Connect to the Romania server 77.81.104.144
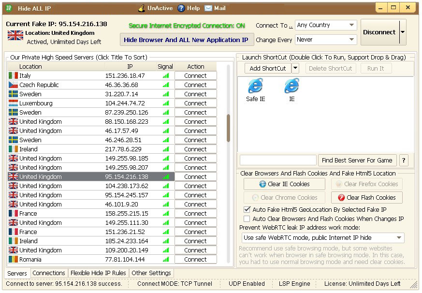This screenshot has width=422, height=293. click(x=196, y=259)
